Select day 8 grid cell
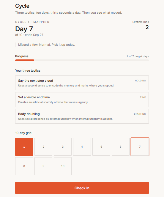This screenshot has height=197, width=164. 24,166
